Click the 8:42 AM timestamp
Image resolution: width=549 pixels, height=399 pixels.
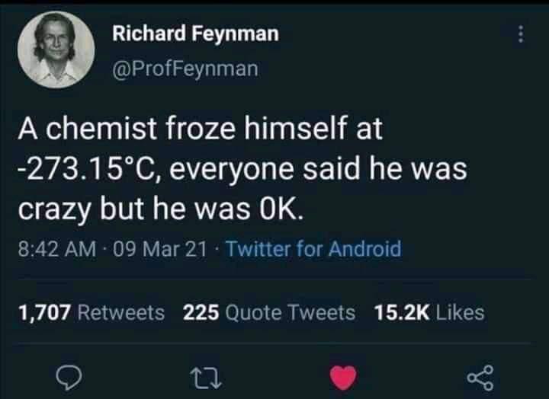coord(57,249)
